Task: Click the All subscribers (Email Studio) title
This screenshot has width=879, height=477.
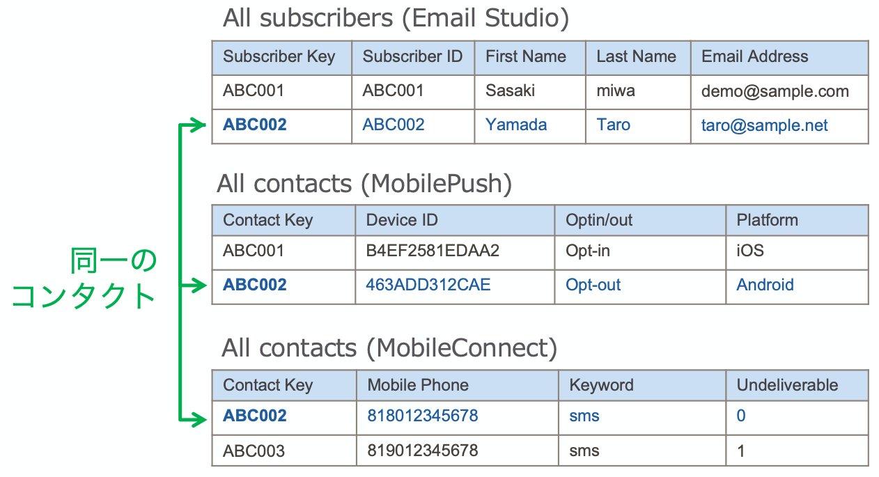Action: [396, 19]
